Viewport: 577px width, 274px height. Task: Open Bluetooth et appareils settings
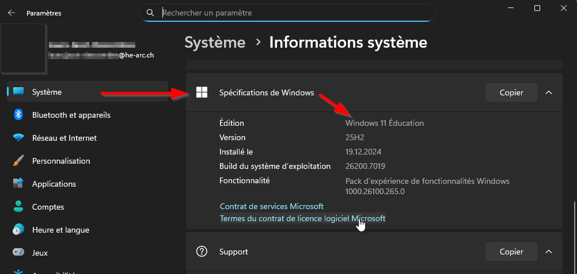coord(71,115)
